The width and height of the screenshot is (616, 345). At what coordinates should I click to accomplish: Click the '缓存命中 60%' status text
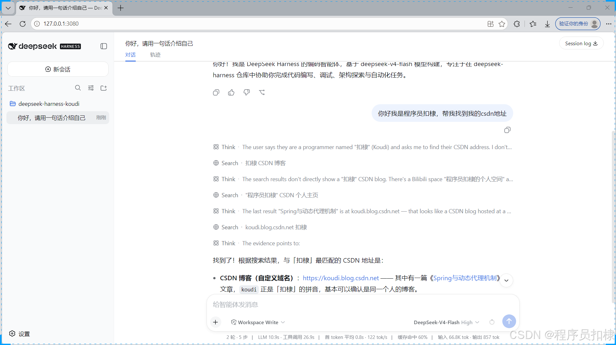[412, 337]
